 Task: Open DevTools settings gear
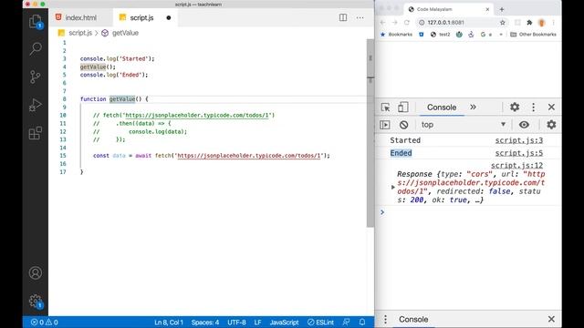[515, 108]
